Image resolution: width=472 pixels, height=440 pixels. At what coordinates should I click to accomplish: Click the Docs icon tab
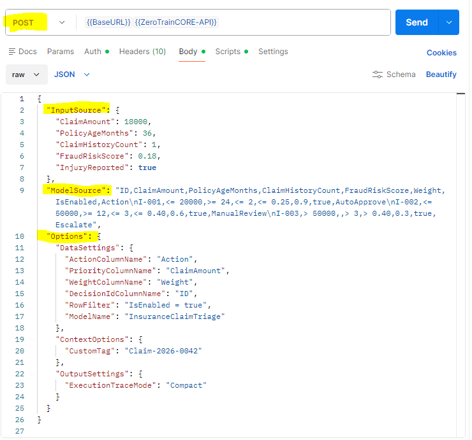tap(22, 52)
